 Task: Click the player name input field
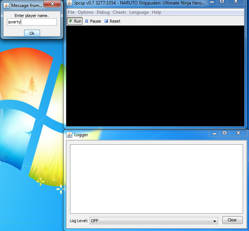(x=32, y=22)
